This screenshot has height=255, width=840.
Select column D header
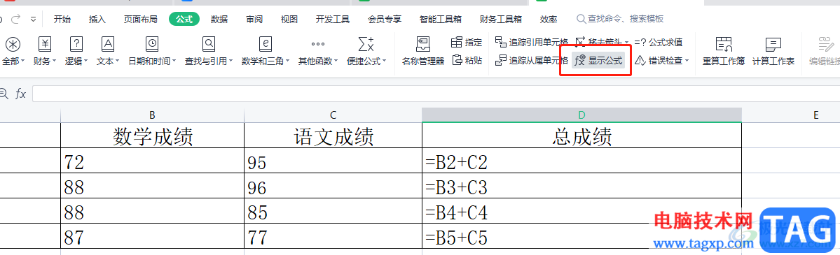tap(581, 115)
